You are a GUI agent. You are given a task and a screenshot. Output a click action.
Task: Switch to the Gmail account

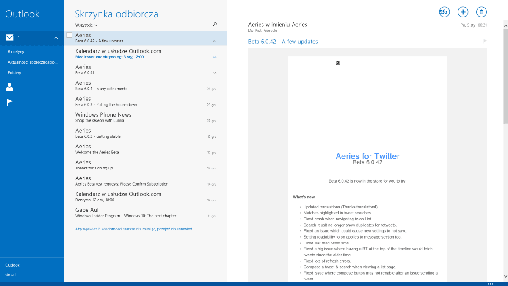tap(11, 275)
